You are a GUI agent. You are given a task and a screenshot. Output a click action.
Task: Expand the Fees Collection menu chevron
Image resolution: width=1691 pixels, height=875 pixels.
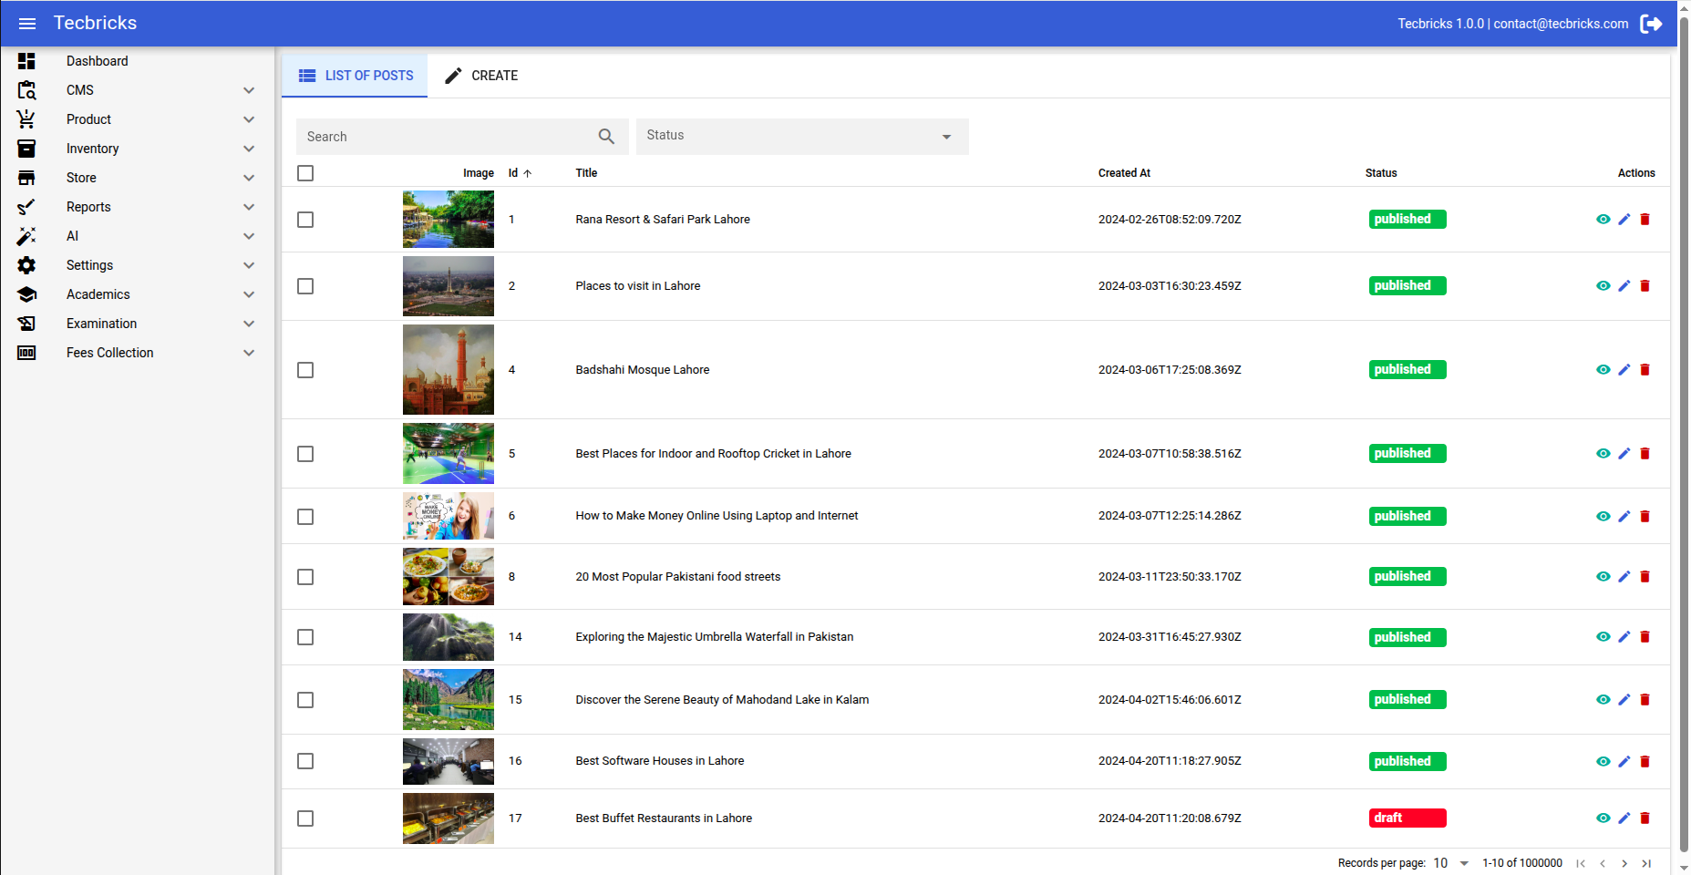[249, 353]
